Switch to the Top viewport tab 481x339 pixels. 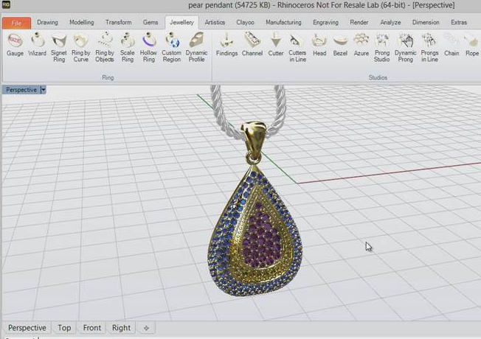click(x=64, y=328)
